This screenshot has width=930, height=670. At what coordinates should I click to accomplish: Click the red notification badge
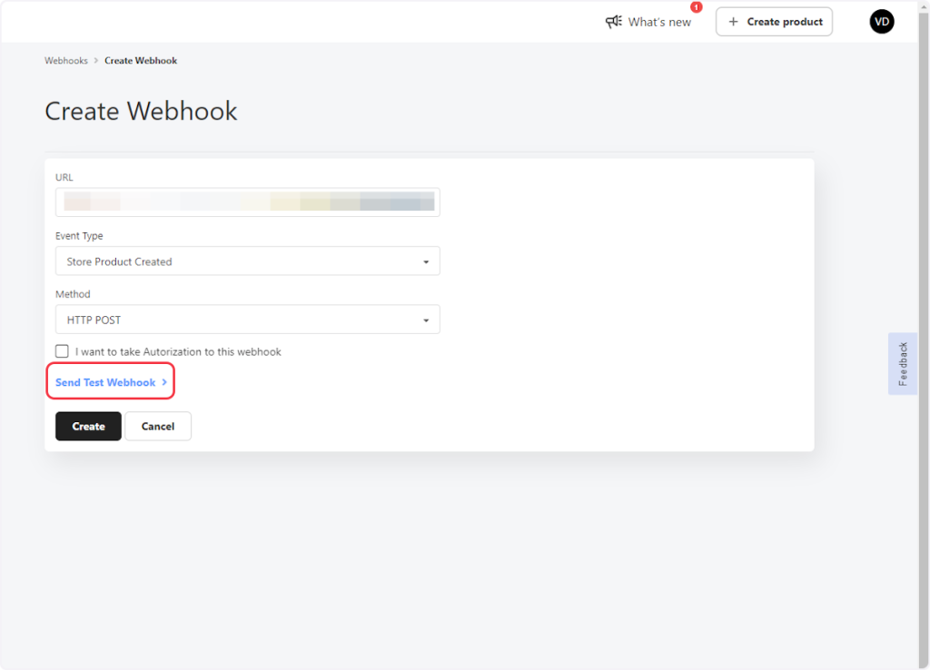pyautogui.click(x=697, y=7)
